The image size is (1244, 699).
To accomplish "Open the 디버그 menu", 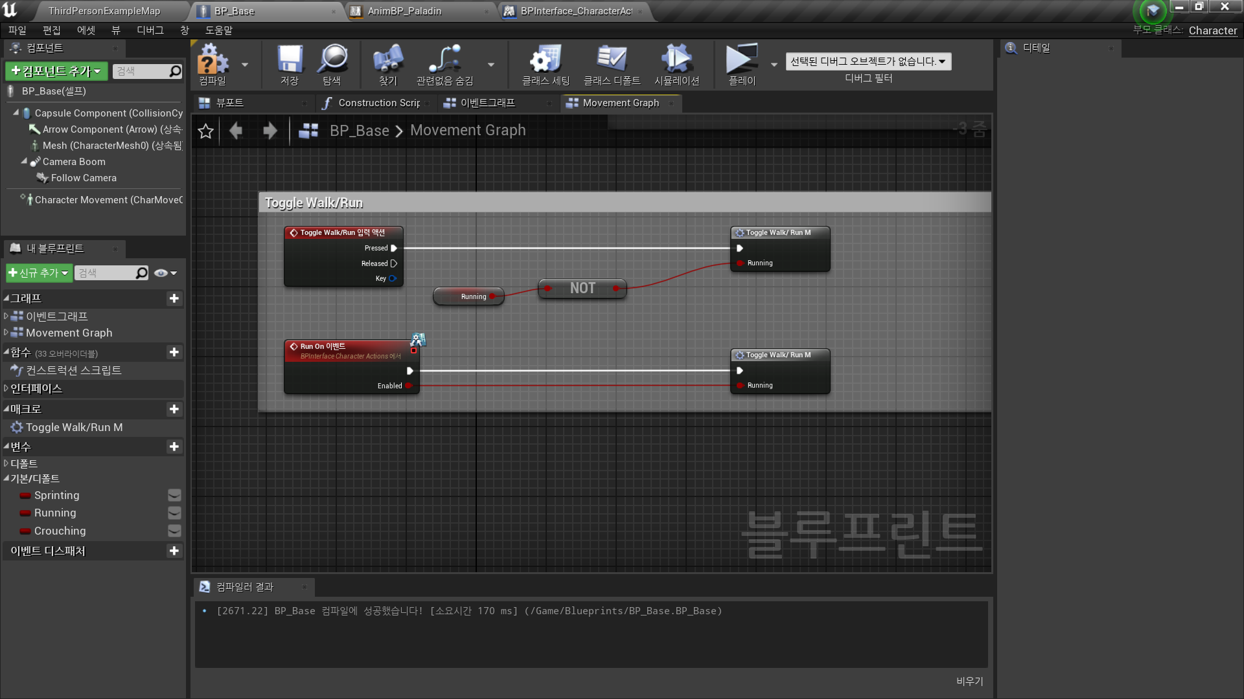I will (150, 30).
